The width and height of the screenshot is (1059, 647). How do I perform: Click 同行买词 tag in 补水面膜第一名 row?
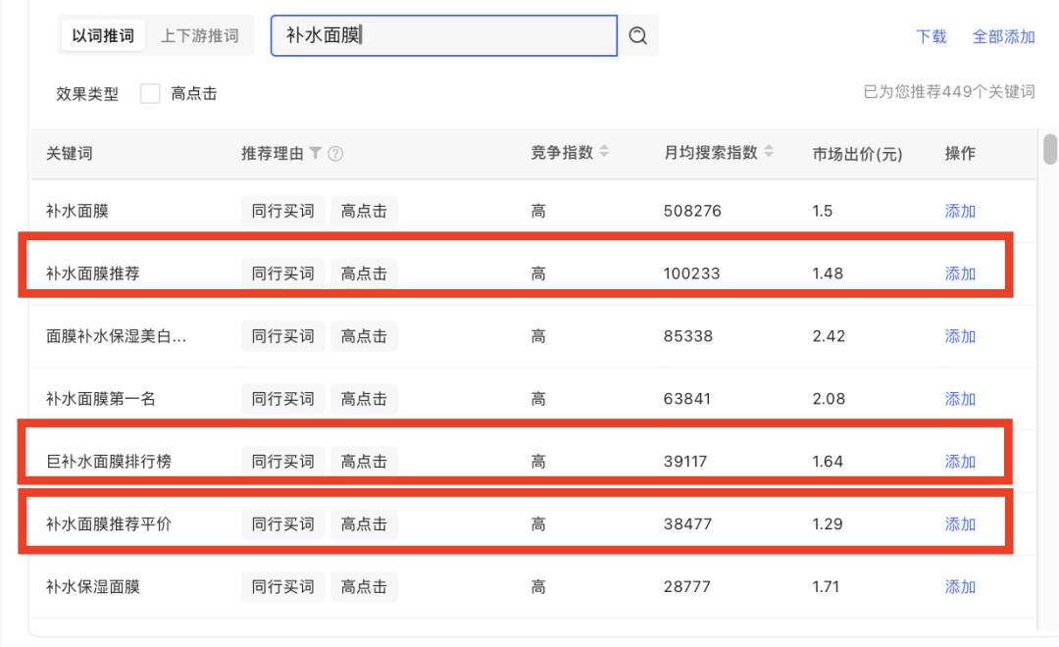point(283,398)
